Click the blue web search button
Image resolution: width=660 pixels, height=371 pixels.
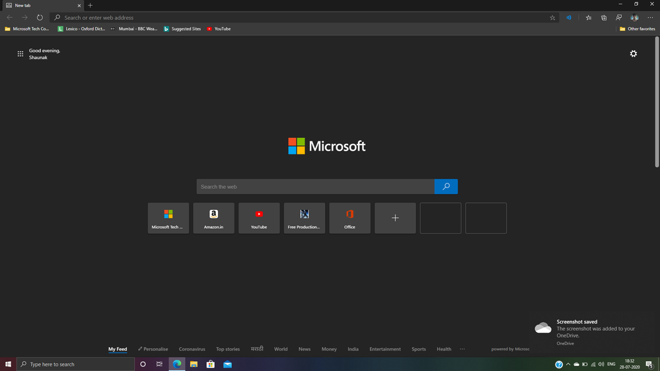446,186
